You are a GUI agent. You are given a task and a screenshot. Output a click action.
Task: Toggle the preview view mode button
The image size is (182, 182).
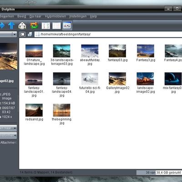tap(67, 25)
